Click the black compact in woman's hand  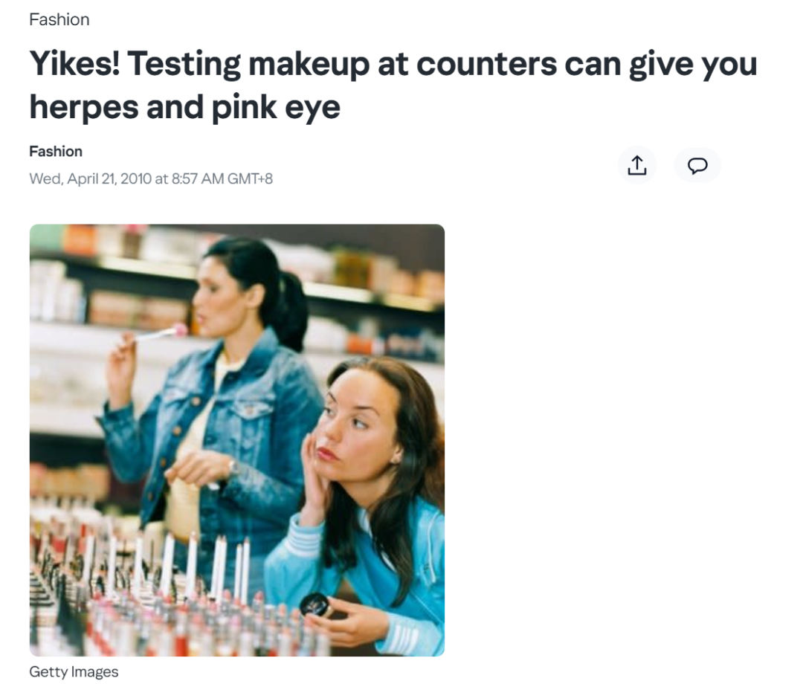click(315, 605)
